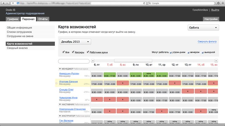Click the browser back arrow button
The height and width of the screenshot is (126, 225).
click(x=4, y=3)
